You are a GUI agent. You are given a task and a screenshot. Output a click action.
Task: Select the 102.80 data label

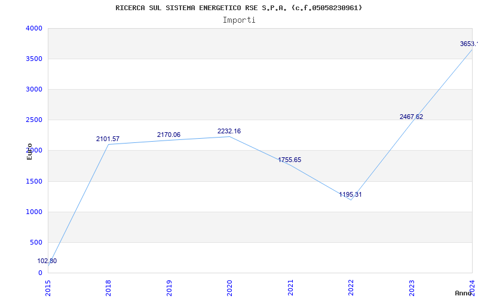47,261
